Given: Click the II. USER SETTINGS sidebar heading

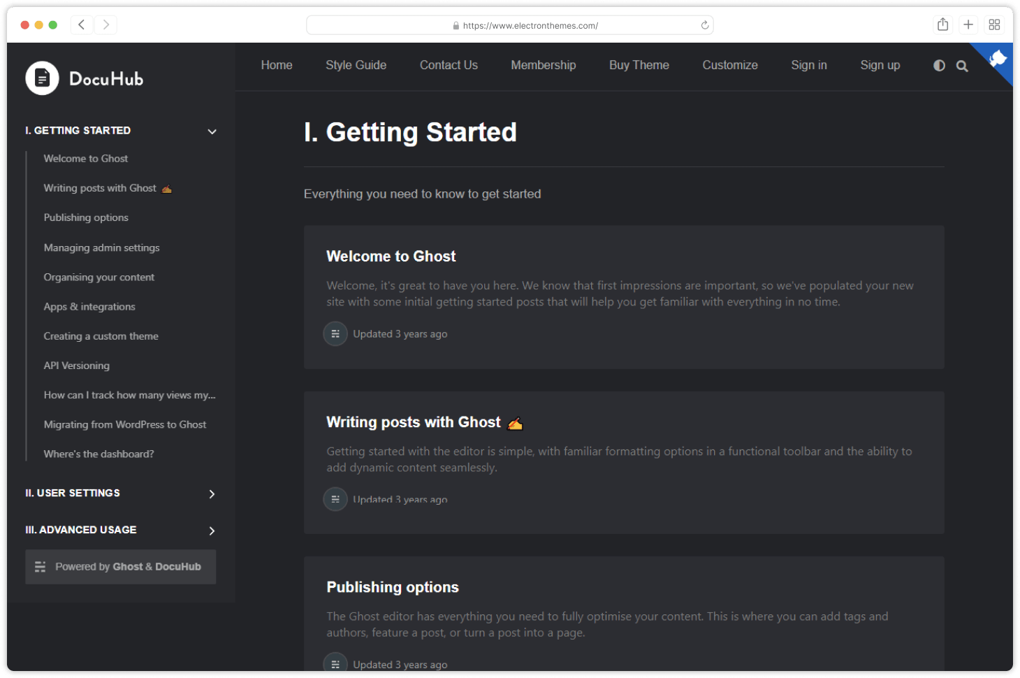Looking at the screenshot, I should (73, 493).
